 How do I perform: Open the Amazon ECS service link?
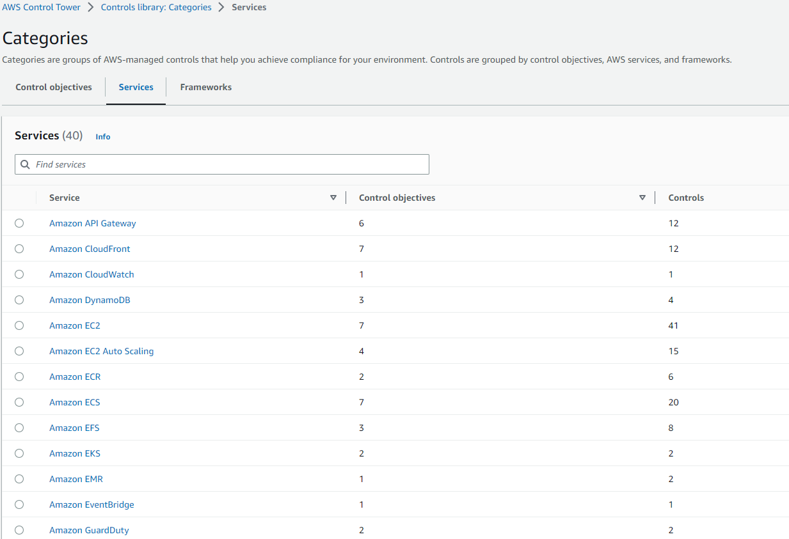75,402
